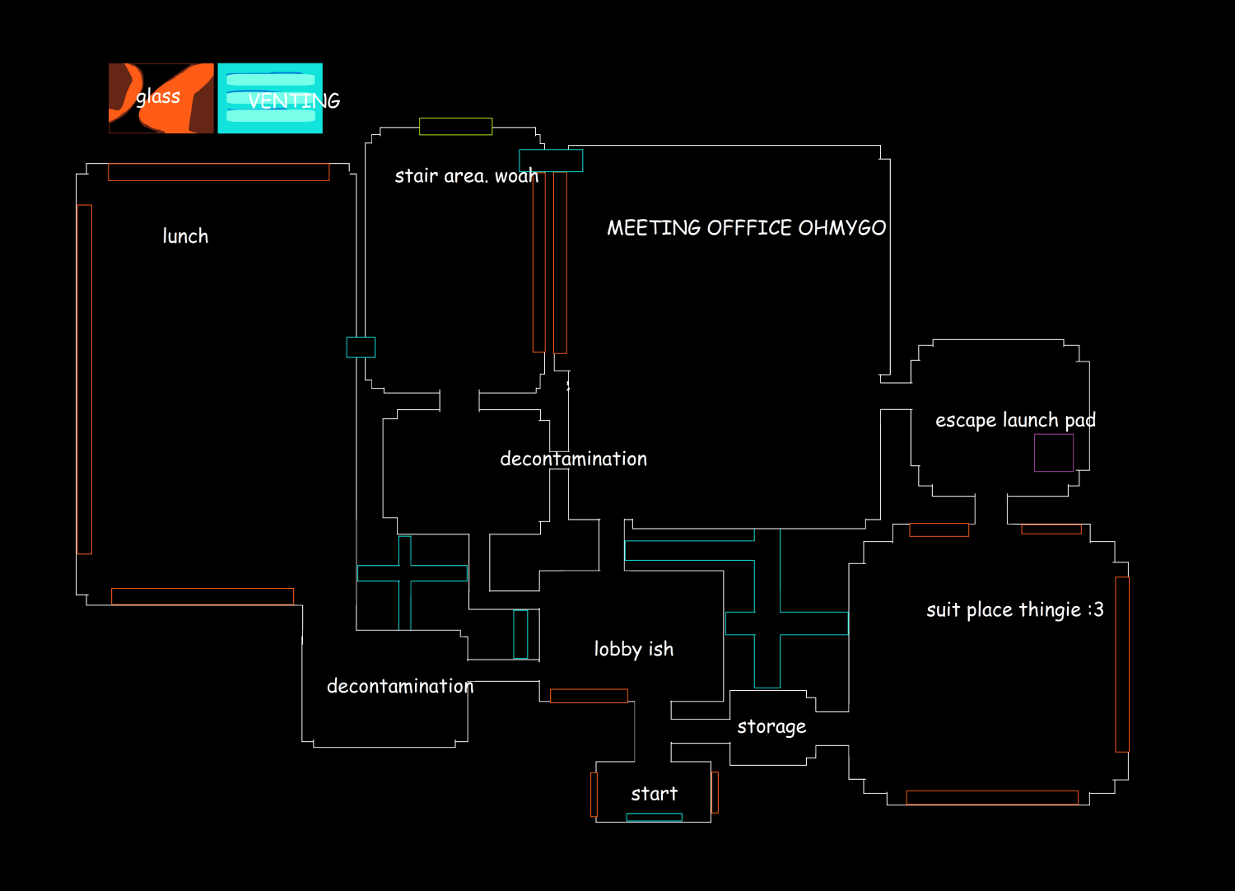Select the glass window on suit place's right wall

(1121, 664)
